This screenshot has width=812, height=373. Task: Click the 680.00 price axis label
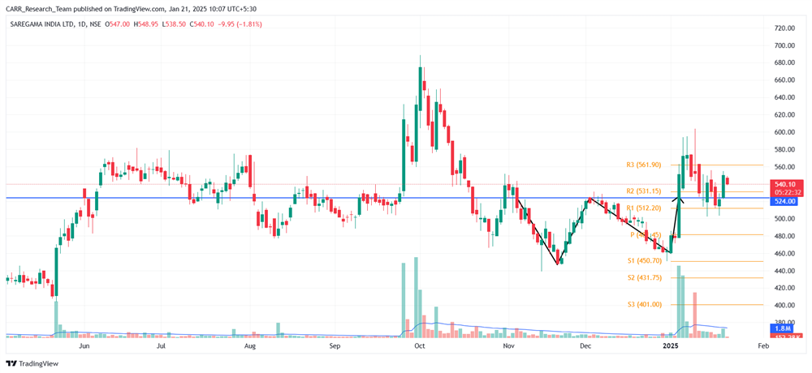(x=785, y=62)
